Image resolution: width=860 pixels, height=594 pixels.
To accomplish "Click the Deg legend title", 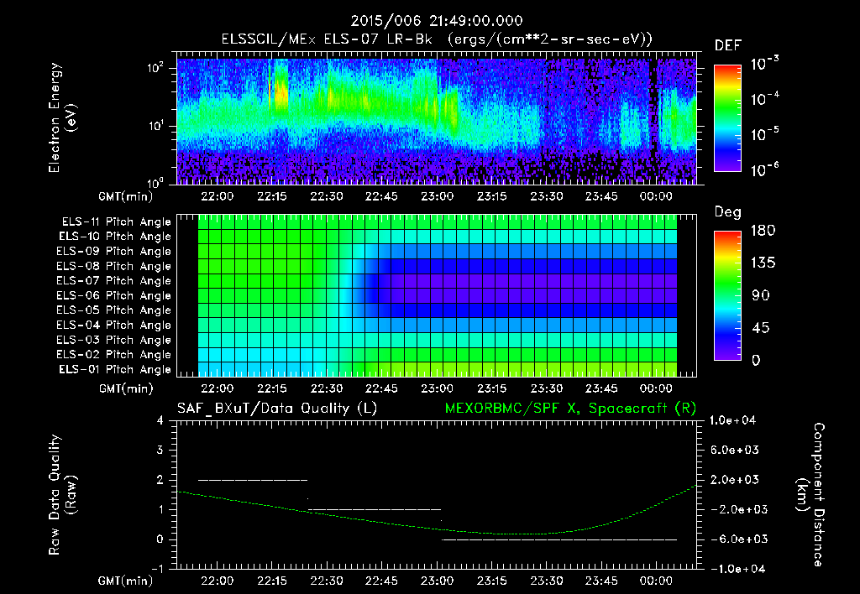I will tap(727, 212).
